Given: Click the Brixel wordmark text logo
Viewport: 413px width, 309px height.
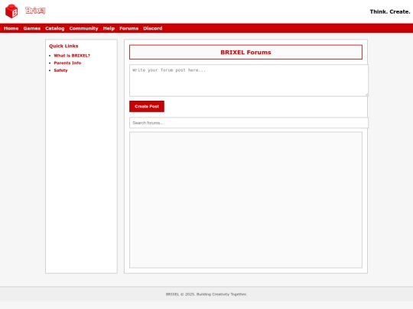Looking at the screenshot, I should tap(35, 11).
